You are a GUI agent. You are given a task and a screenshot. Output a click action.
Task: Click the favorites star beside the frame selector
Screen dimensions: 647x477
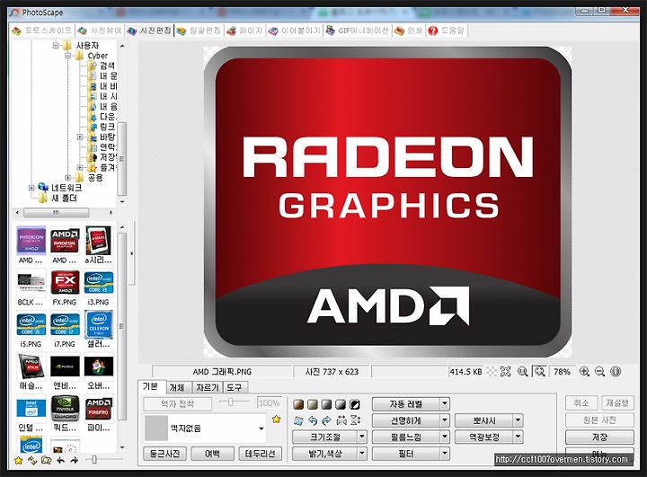[x=276, y=420]
